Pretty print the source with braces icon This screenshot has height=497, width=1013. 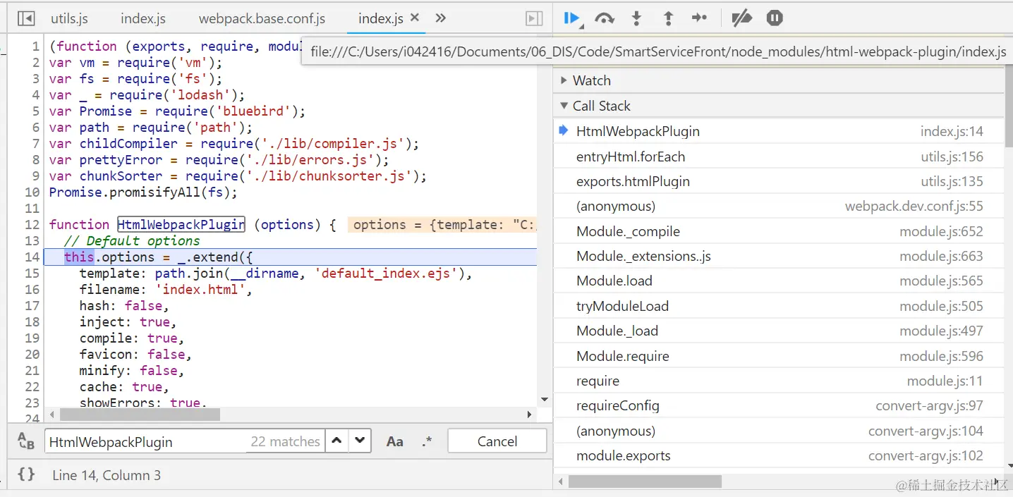26,474
